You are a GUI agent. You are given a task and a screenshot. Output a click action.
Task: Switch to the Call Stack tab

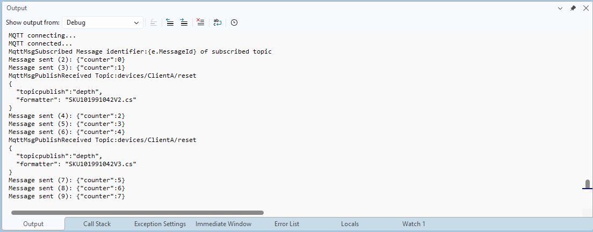click(x=97, y=224)
